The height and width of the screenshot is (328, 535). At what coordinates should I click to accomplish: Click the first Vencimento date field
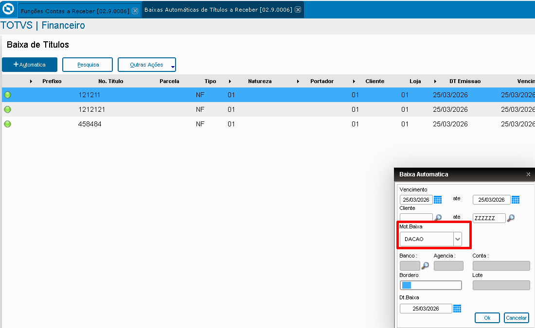(x=416, y=200)
